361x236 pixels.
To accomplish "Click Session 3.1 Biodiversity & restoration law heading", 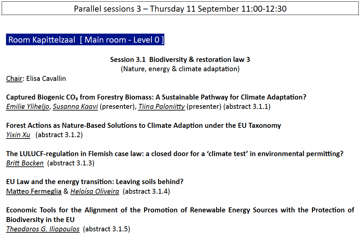I will [180, 60].
